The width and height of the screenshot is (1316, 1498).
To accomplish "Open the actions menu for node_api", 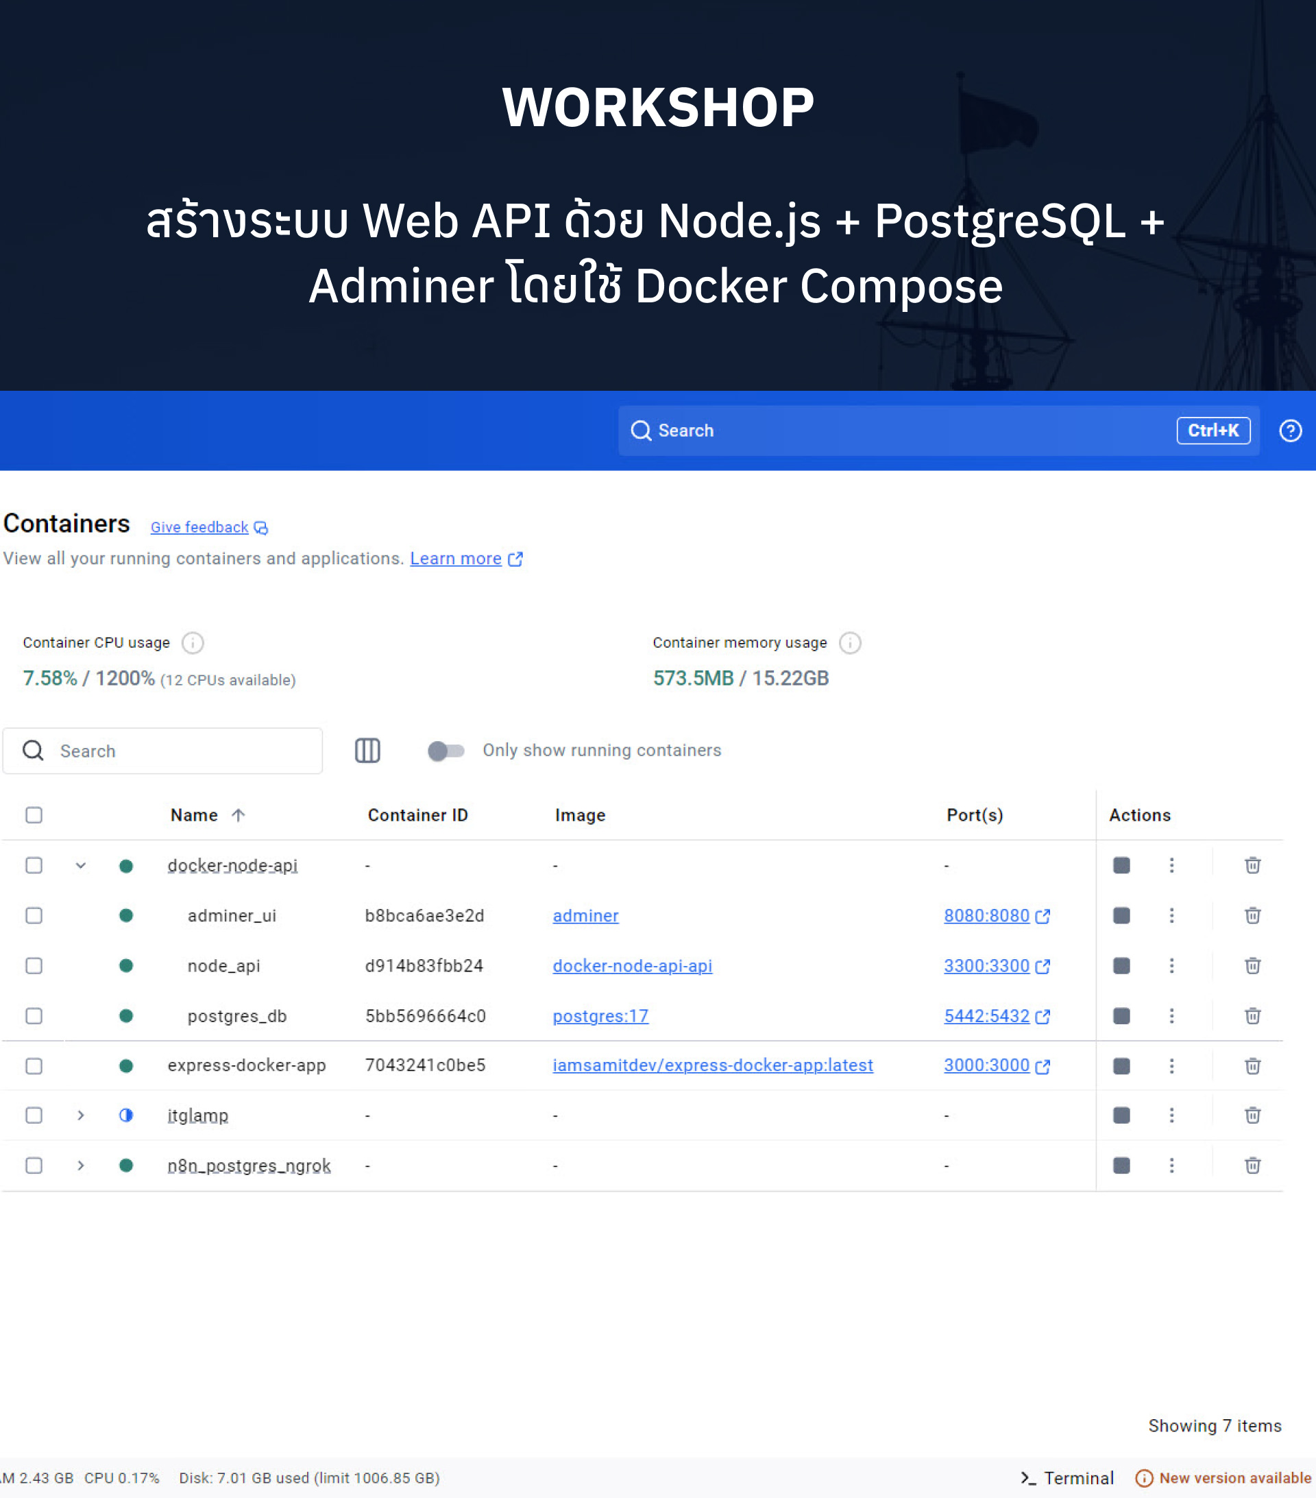I will pyautogui.click(x=1171, y=966).
